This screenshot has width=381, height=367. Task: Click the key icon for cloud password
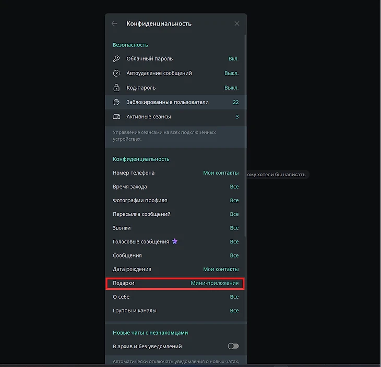click(116, 59)
